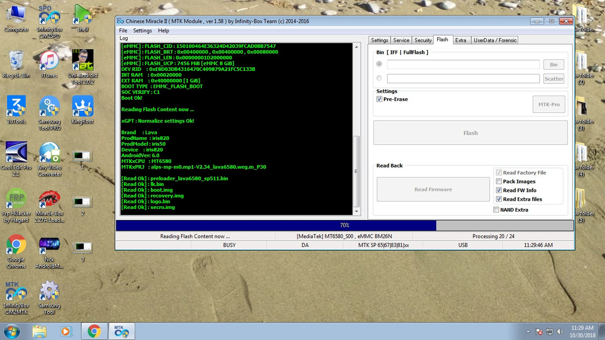Open the Help menu
The width and height of the screenshot is (605, 340).
(x=164, y=31)
